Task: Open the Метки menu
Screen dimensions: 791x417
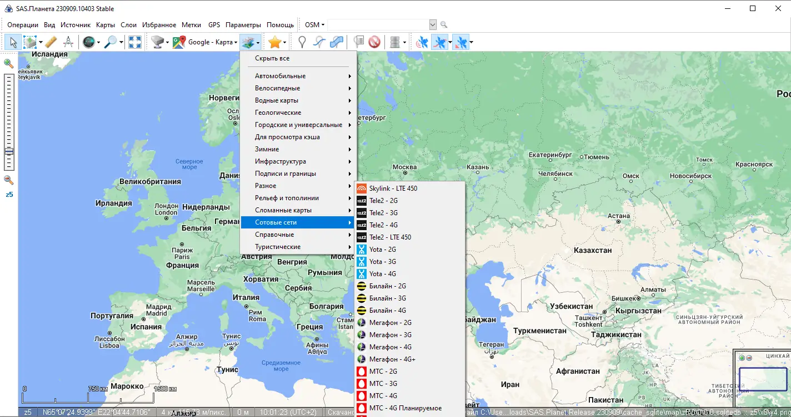Action: pyautogui.click(x=192, y=25)
